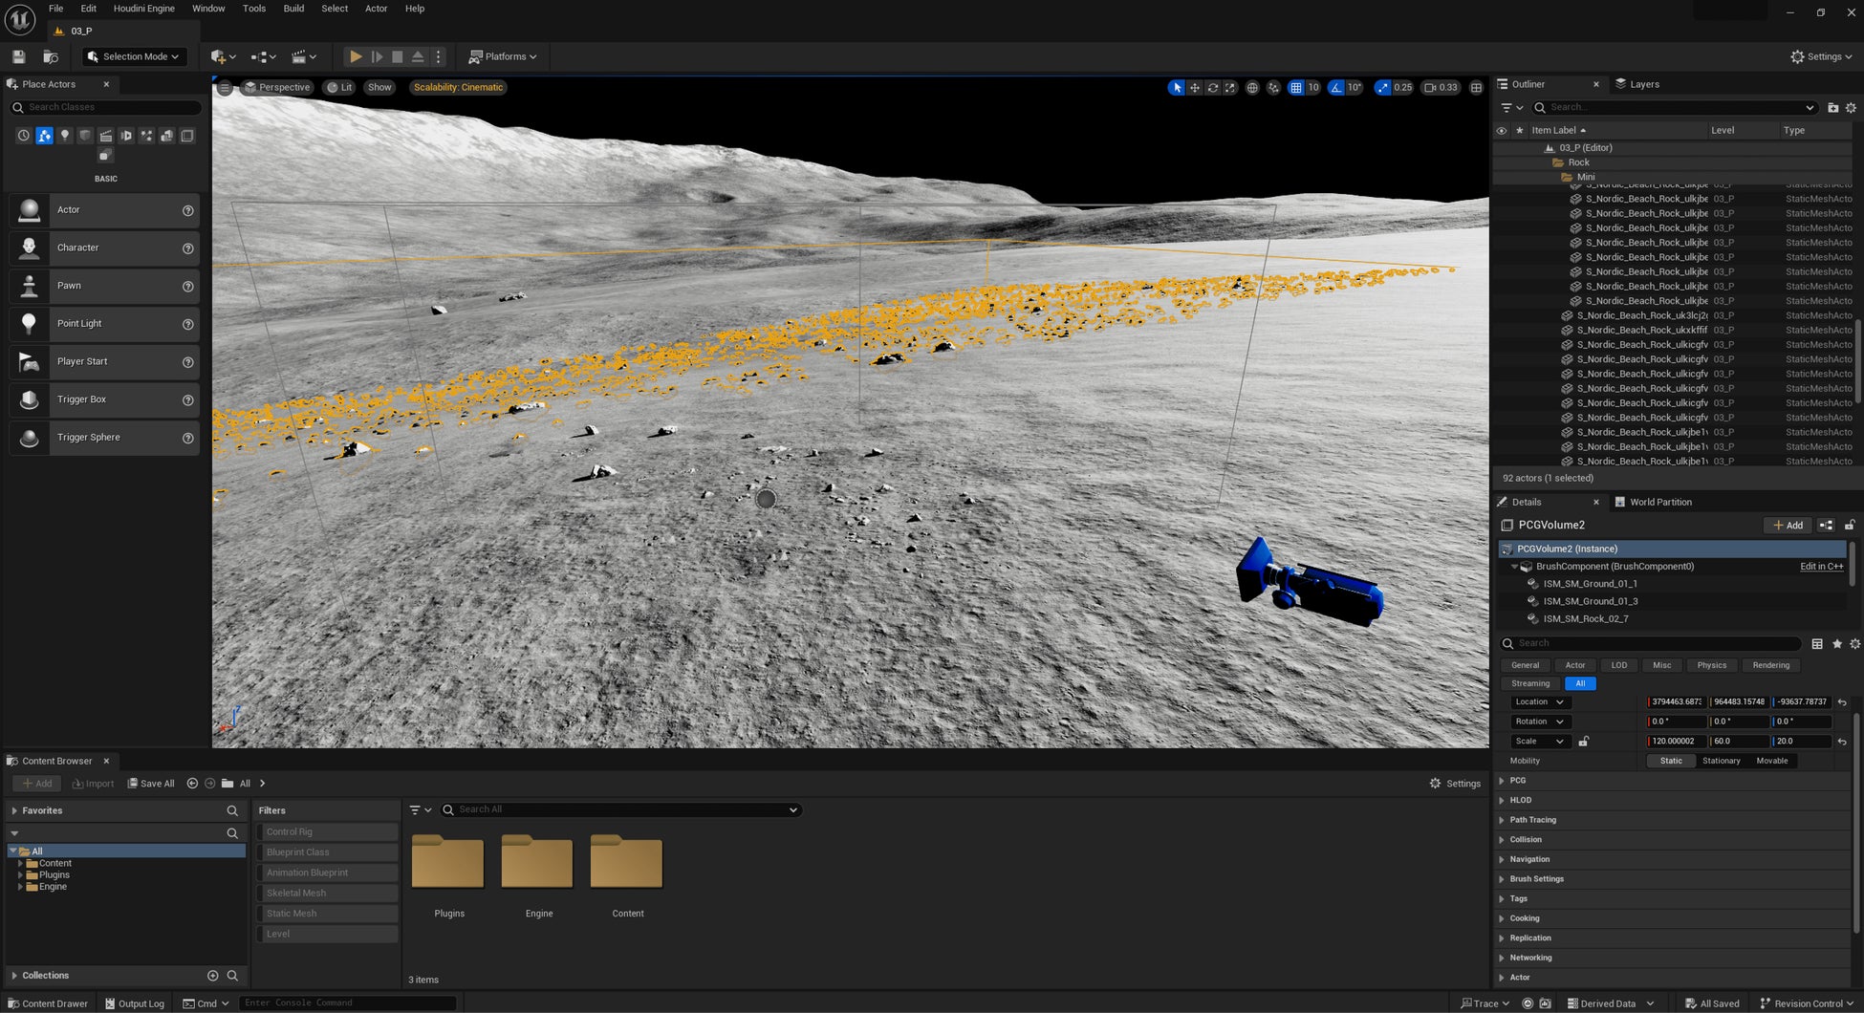Click the Add component button in Details
This screenshot has height=1013, width=1864.
(1788, 526)
